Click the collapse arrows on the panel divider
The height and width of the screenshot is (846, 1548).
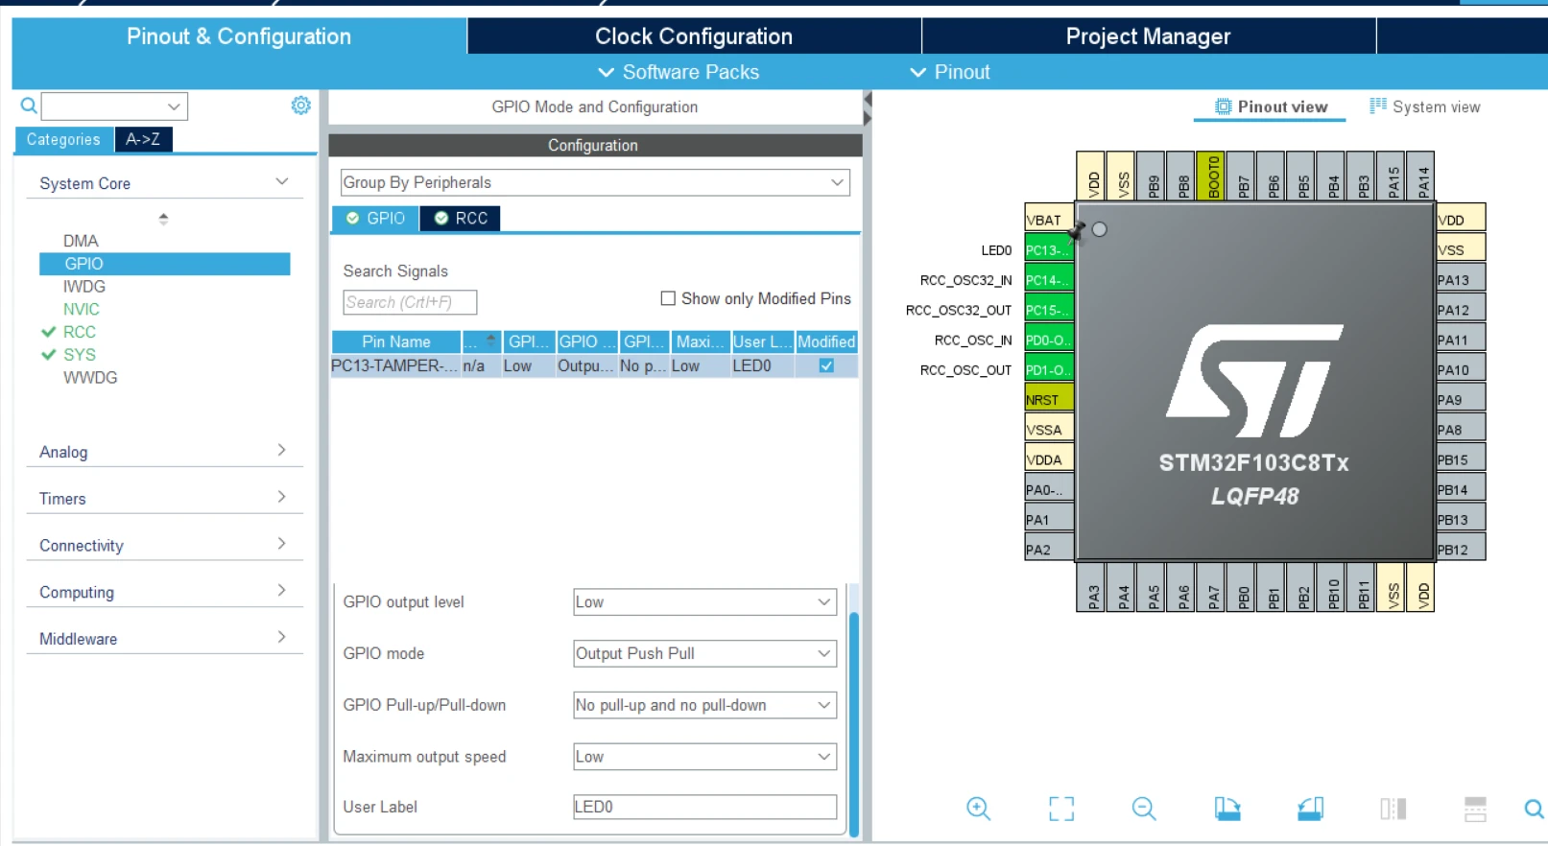click(x=868, y=108)
